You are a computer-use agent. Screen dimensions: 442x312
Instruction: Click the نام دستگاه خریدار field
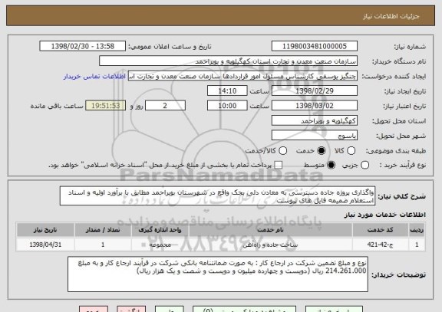[229, 61]
